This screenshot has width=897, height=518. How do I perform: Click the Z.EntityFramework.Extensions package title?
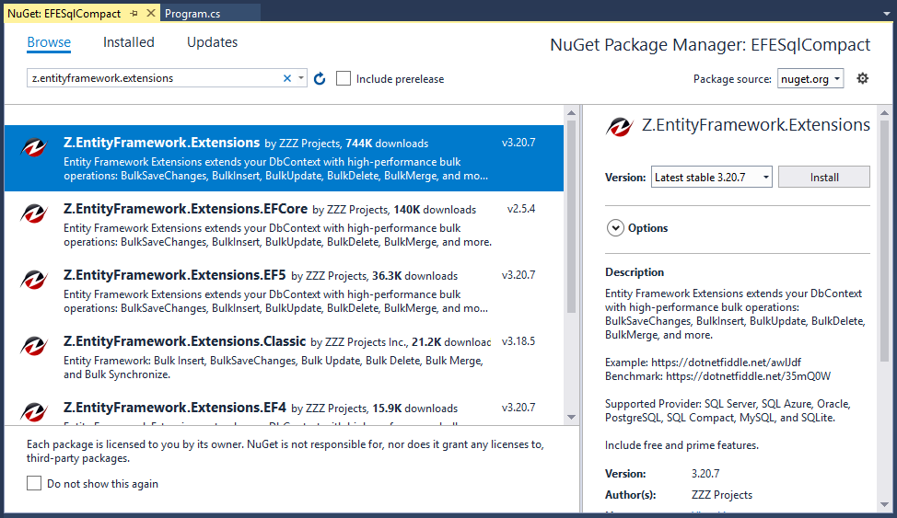[161, 143]
